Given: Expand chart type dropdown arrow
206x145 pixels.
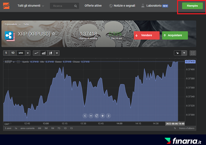Looking at the screenshot, I should pos(57,53).
